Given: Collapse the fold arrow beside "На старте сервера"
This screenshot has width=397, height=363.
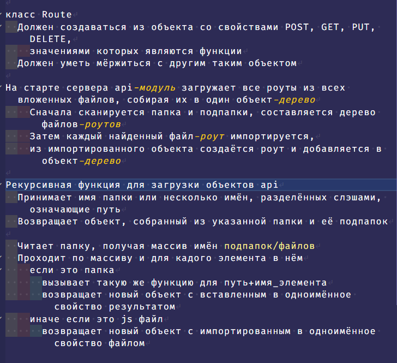Looking at the screenshot, I should [x=1, y=87].
